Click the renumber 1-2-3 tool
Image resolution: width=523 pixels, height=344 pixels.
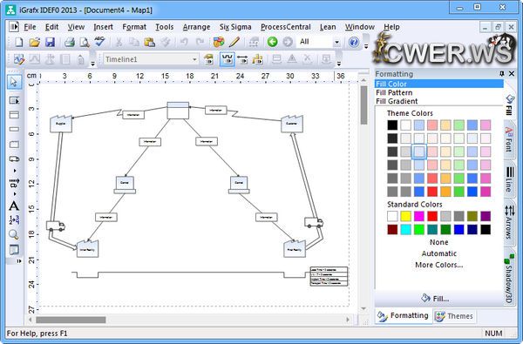14,220
